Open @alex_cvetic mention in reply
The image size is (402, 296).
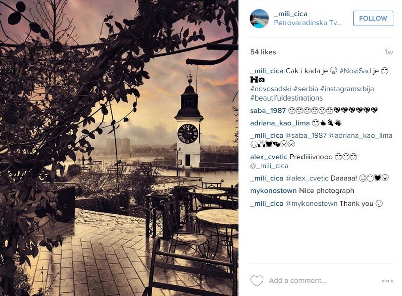307,178
